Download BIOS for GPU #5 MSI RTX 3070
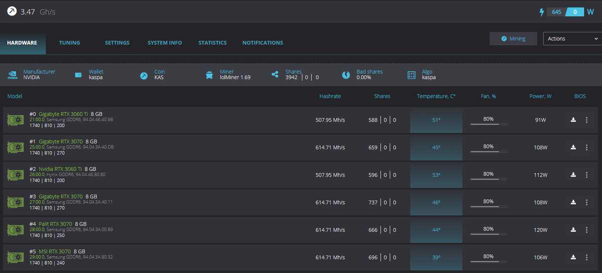The height and width of the screenshot is (273, 602). pos(573,257)
